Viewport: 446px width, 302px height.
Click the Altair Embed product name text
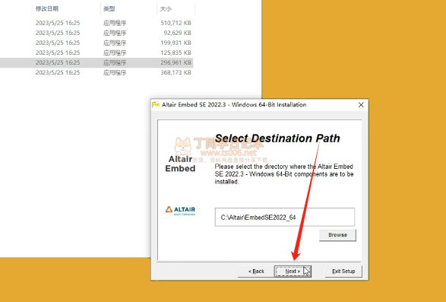(180, 164)
